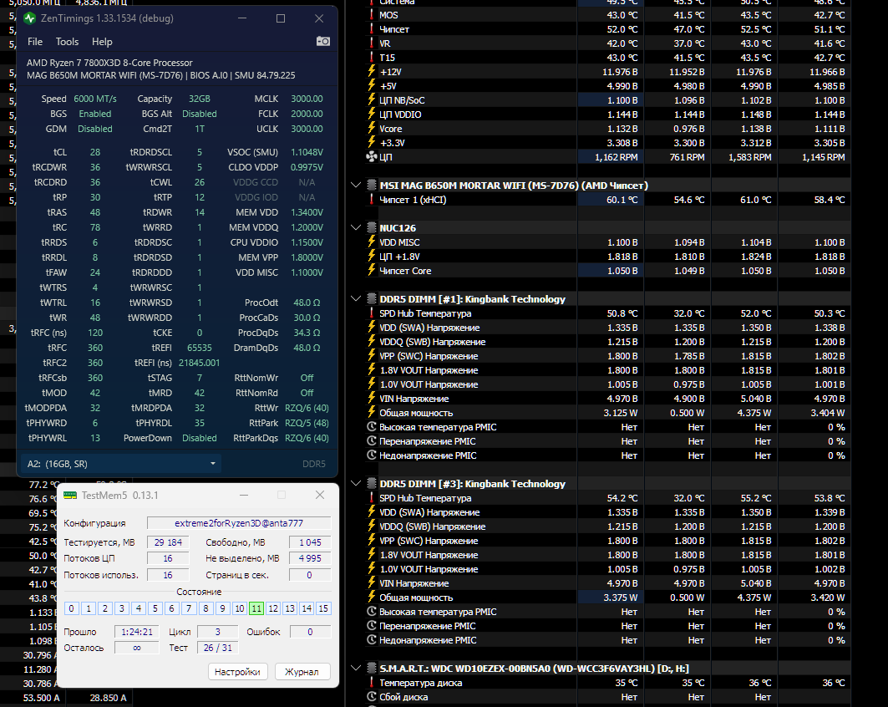Click the ZenTimings screenshot camera icon
The height and width of the screenshot is (707, 888).
click(x=322, y=41)
